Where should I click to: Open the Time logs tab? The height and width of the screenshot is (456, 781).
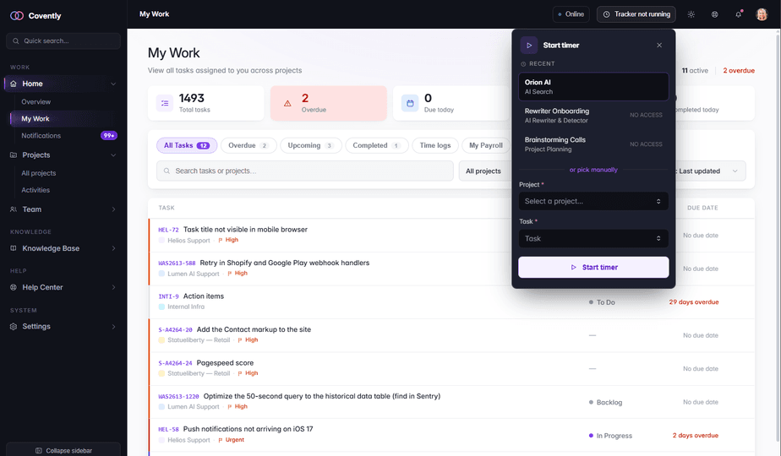(434, 145)
